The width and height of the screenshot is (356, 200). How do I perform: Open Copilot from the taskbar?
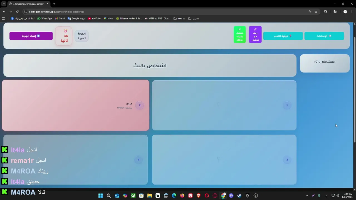click(x=125, y=196)
